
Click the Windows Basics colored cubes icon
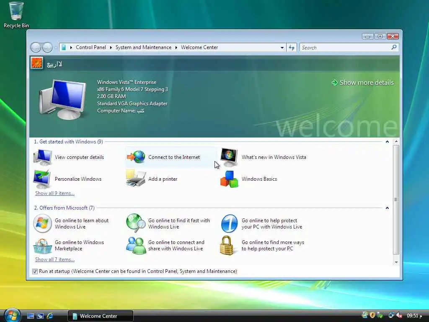click(229, 179)
